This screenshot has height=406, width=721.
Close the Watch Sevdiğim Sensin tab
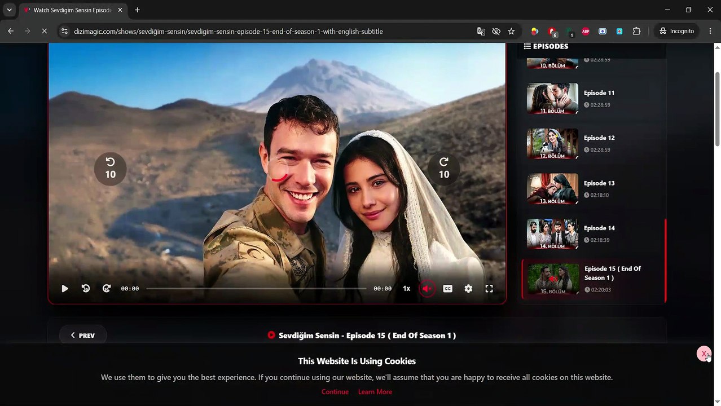tap(120, 10)
